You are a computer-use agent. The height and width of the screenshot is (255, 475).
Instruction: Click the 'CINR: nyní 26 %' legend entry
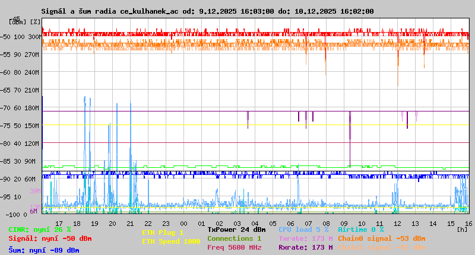tap(40, 230)
